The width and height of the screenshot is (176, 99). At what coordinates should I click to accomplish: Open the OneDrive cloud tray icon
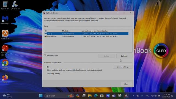point(137,96)
